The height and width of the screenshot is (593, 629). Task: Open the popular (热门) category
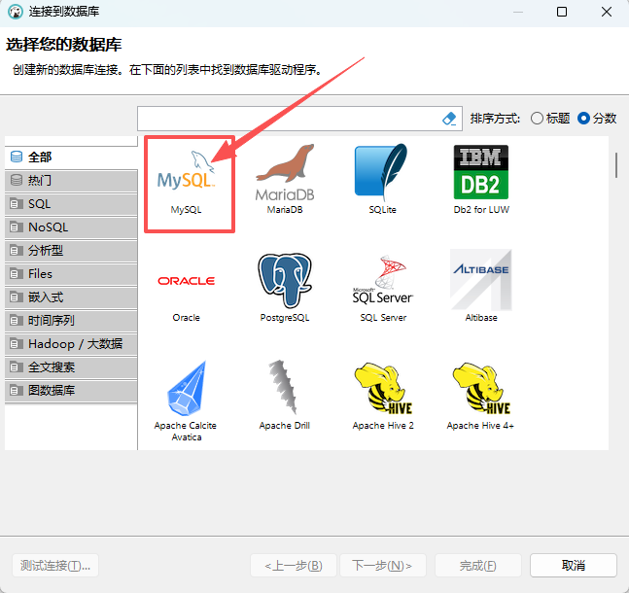(x=71, y=181)
